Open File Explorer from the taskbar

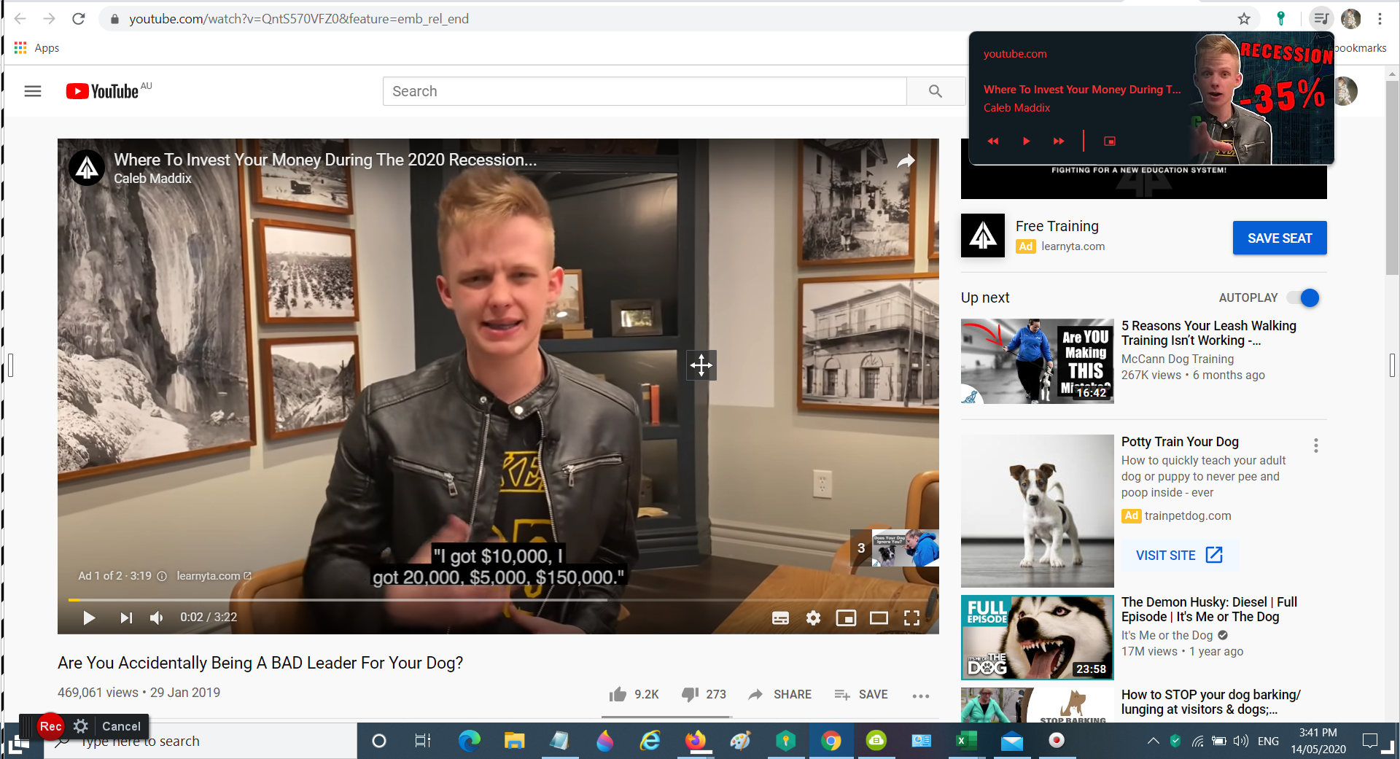tap(515, 741)
